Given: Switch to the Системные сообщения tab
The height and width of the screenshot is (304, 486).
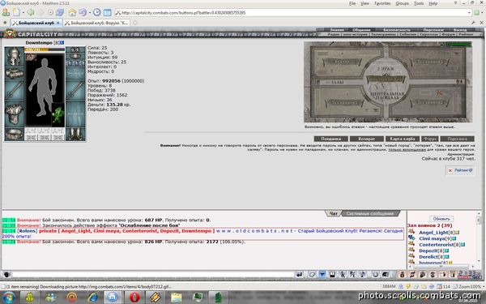Looking at the screenshot, I should (x=370, y=214).
